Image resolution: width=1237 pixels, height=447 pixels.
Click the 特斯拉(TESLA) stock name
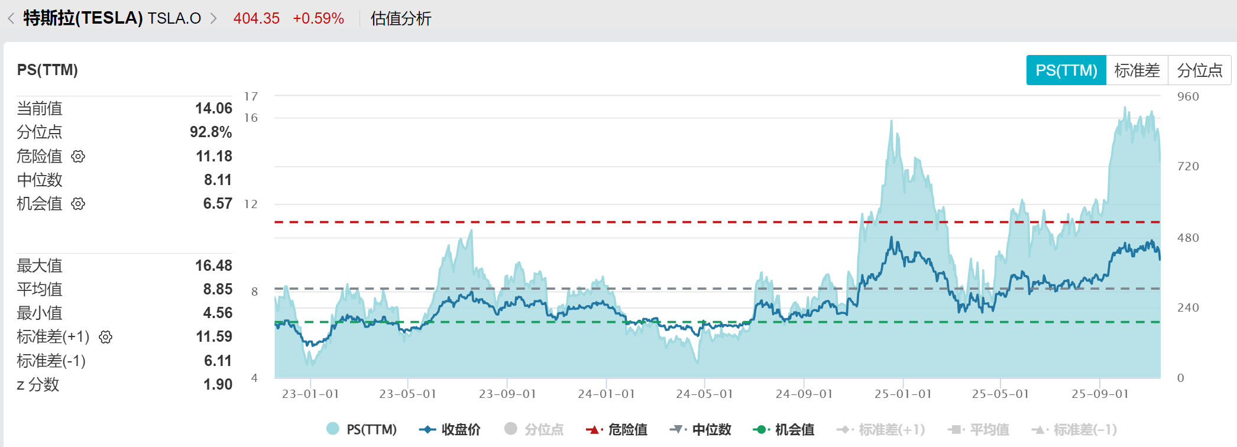[x=83, y=18]
